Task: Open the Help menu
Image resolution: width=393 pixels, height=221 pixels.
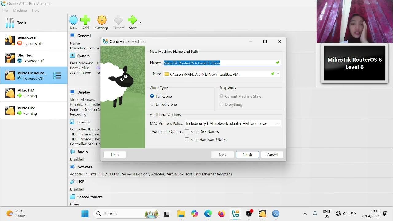Action: 36,10
